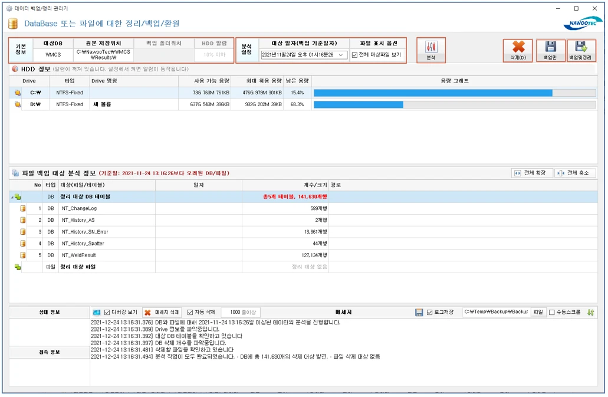Screen dimensions: 608x397
Task: Toggle the 디버깅 보기 checkbox
Action: click(107, 313)
